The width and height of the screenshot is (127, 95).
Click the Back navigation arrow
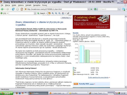coord(2,9)
